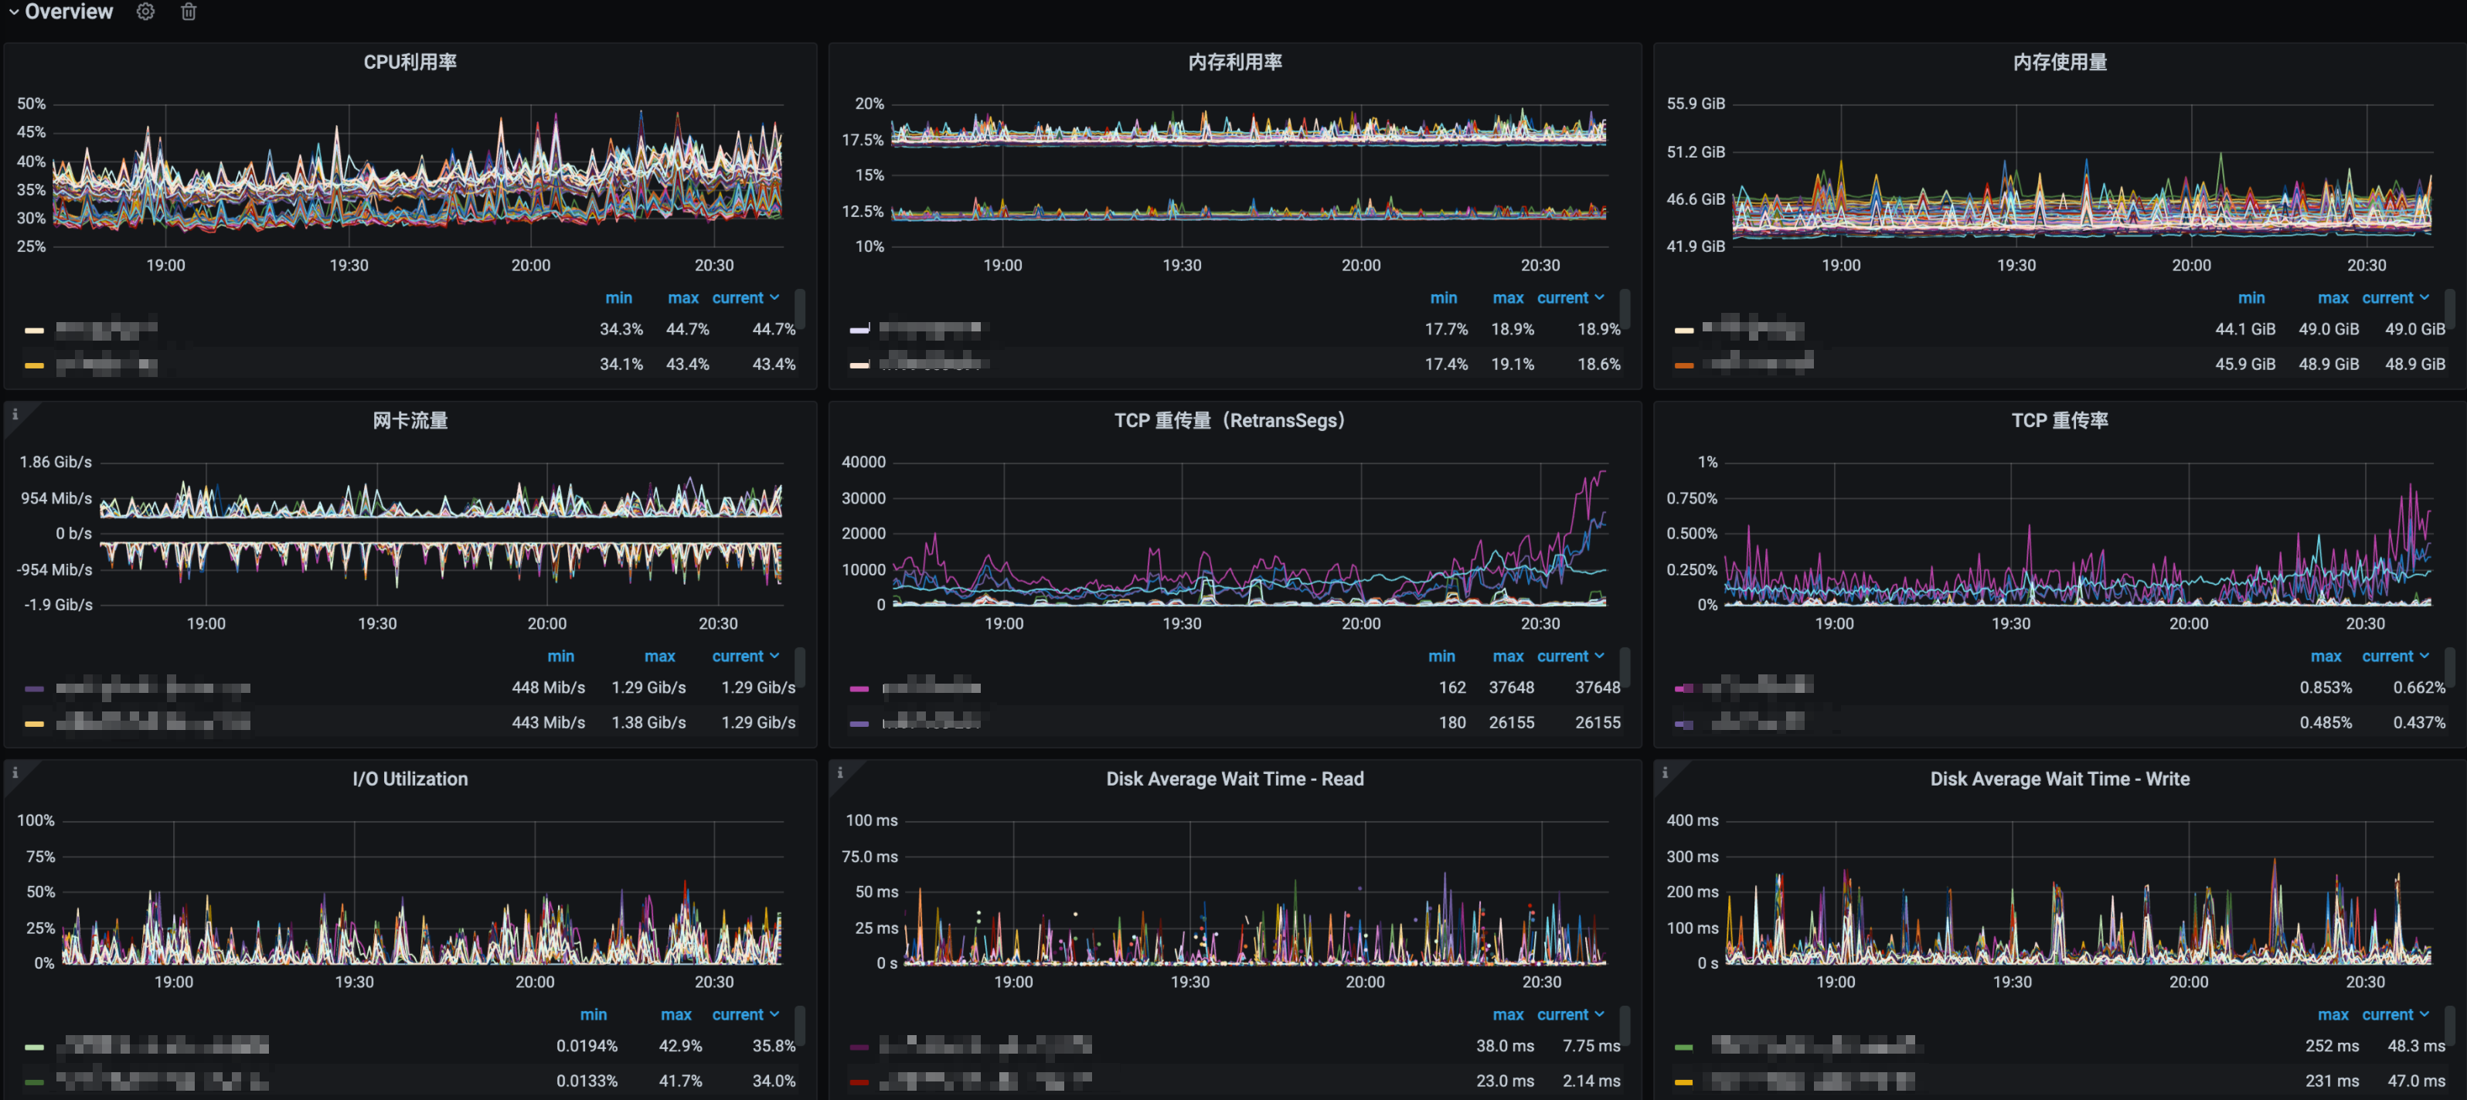Open Disk Average Wait Time - Write title menu

pyautogui.click(x=2059, y=779)
